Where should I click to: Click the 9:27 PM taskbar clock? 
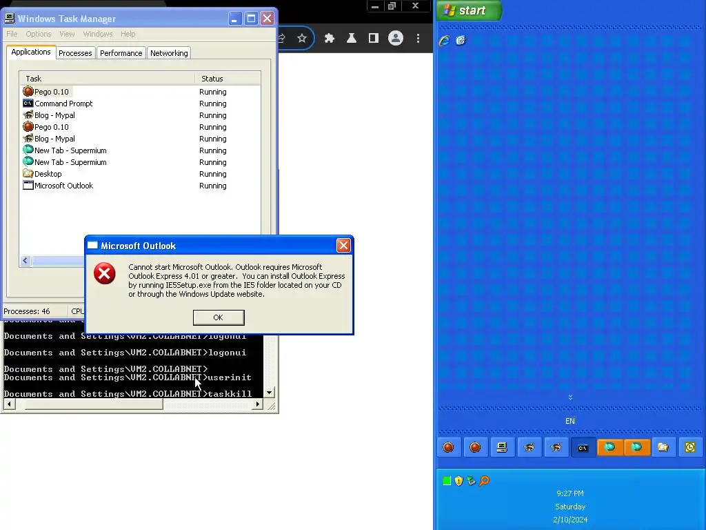tap(570, 493)
